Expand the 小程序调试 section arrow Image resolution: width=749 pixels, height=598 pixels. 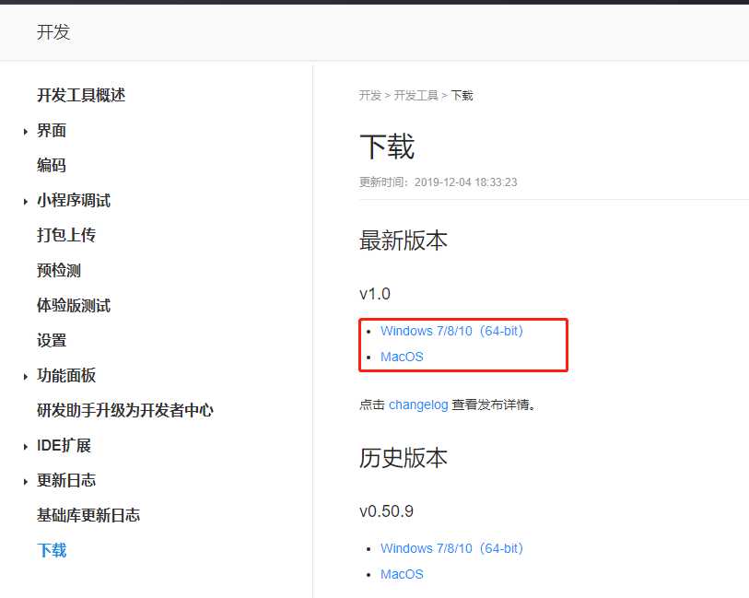coord(26,202)
